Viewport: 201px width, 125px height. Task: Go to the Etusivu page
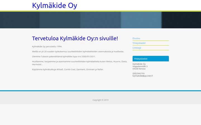(136, 38)
